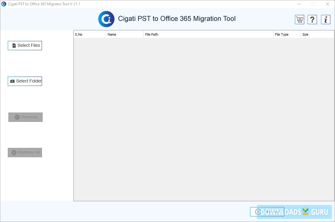Click the back chevron on the Previous button
Screen dimensions: 335x222
(258, 211)
